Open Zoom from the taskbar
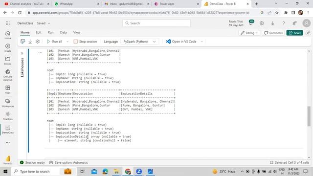The image size is (313, 176). click(x=139, y=172)
